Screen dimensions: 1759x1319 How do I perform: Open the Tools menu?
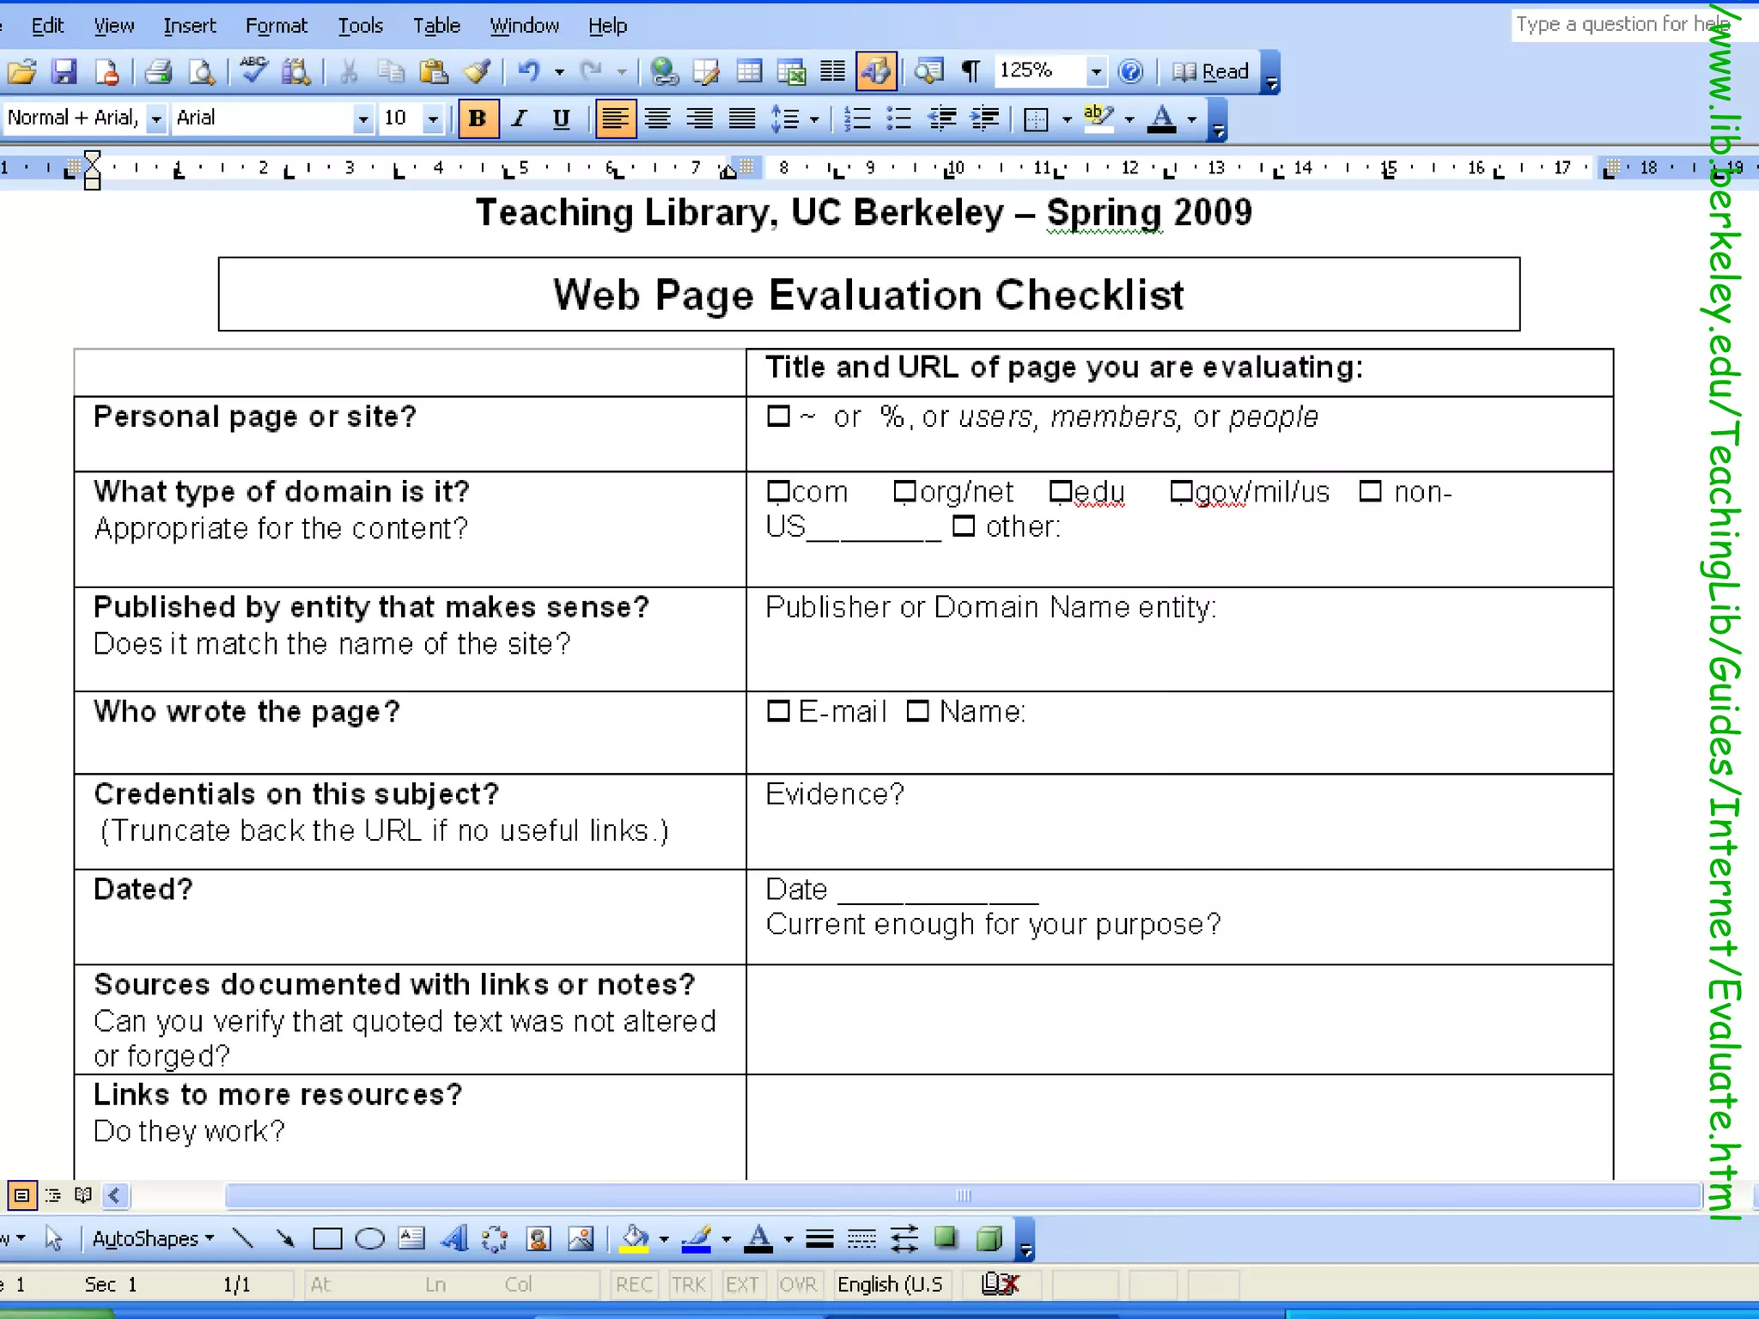[360, 26]
